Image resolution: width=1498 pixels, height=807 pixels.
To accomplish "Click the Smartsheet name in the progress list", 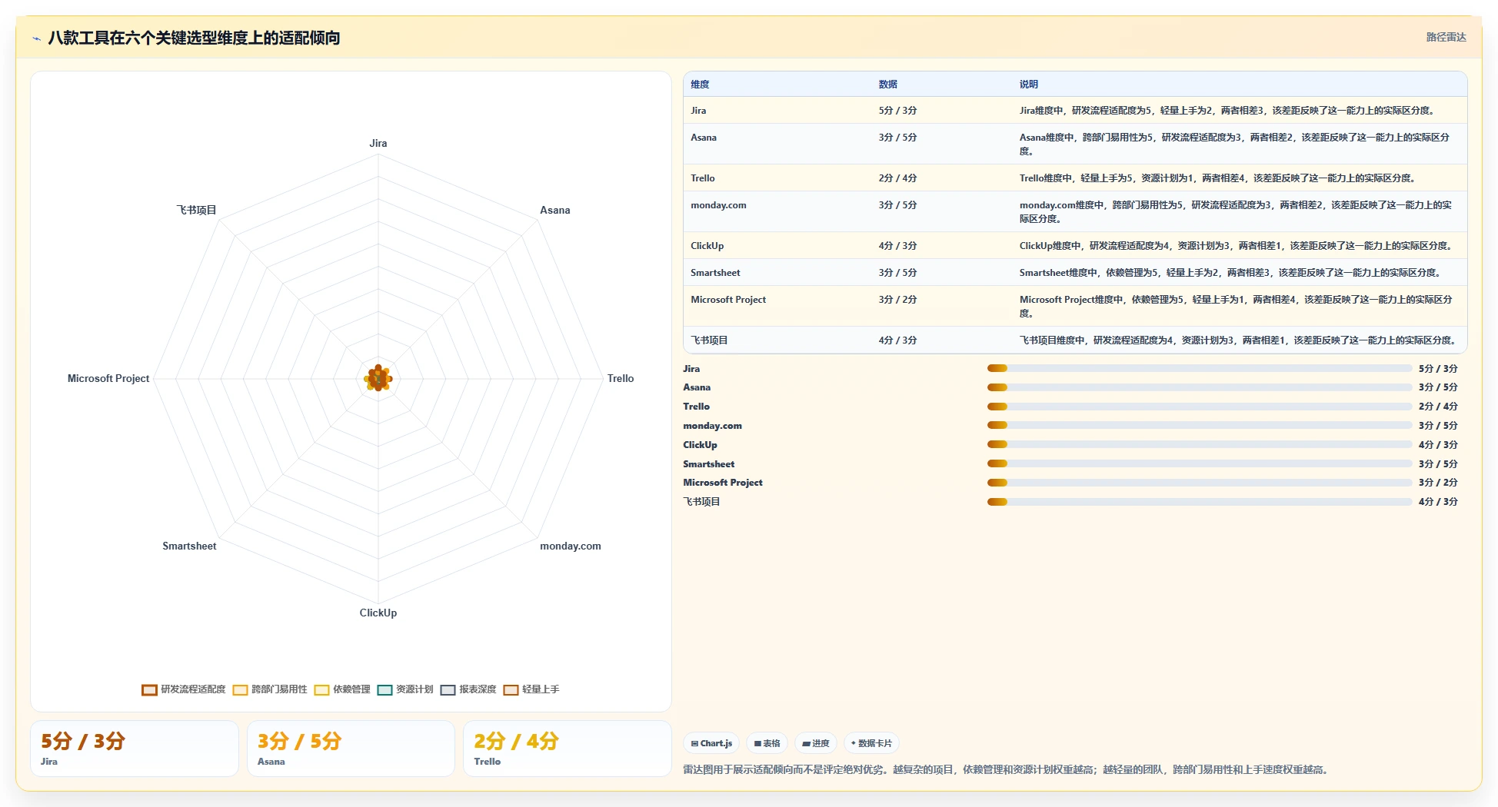I will 708,464.
